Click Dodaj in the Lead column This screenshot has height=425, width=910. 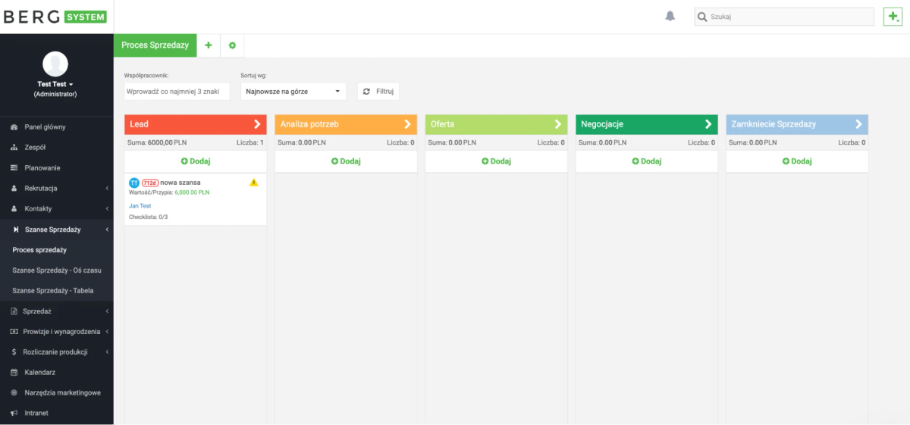tap(196, 161)
